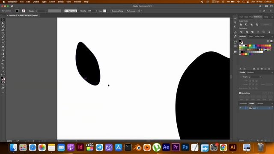Open the 3 pt. Round brush dropdown
The height and width of the screenshot is (154, 274).
[x=78, y=11]
